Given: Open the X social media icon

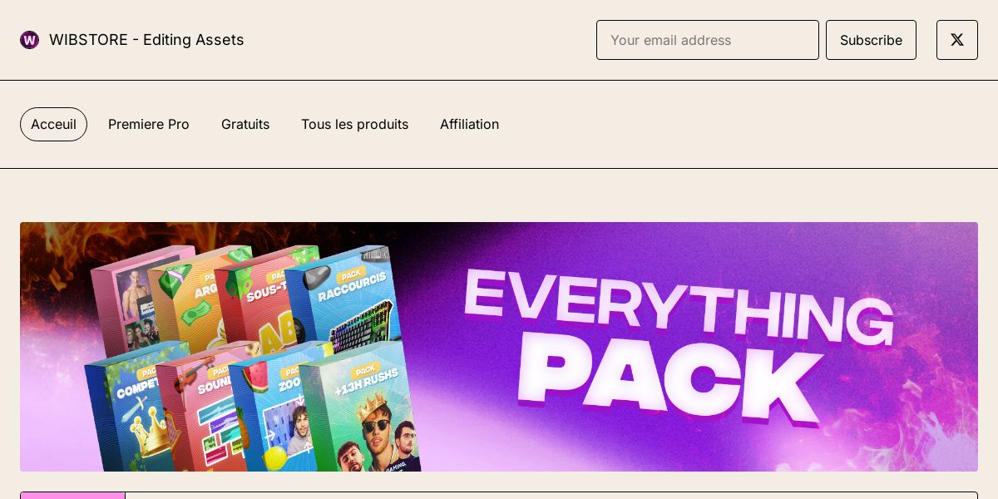Looking at the screenshot, I should [957, 40].
